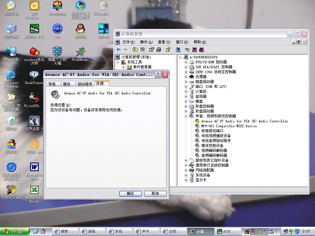Expand the IDE ATA/ATAPI 控制器 node

[186, 67]
